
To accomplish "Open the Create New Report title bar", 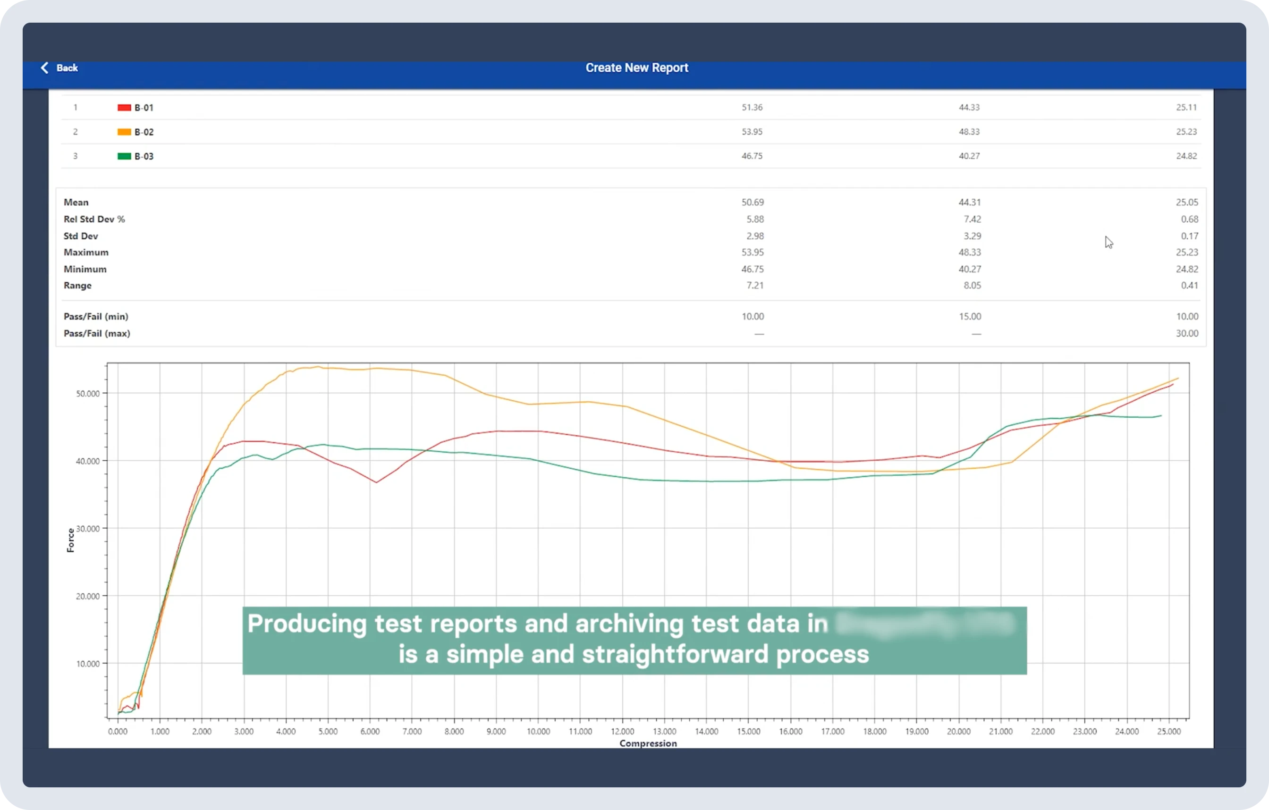I will coord(636,67).
